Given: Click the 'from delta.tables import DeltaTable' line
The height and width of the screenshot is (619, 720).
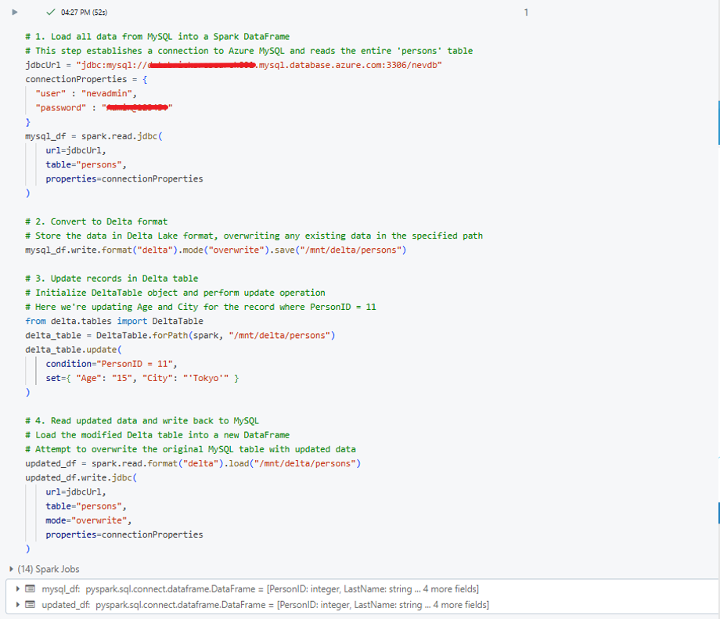Looking at the screenshot, I should 114,321.
